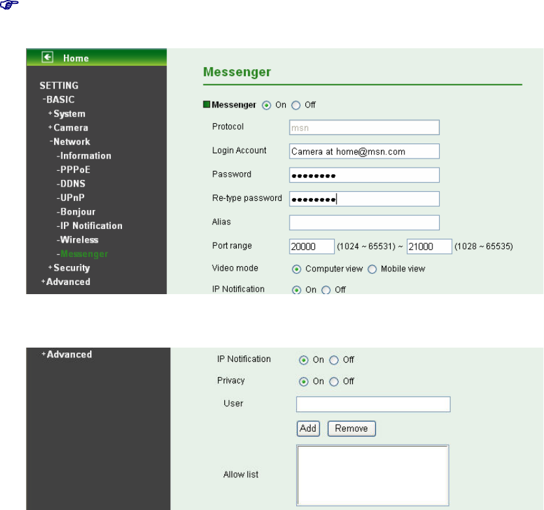Expand the System tree item
544x510 pixels.
click(67, 113)
